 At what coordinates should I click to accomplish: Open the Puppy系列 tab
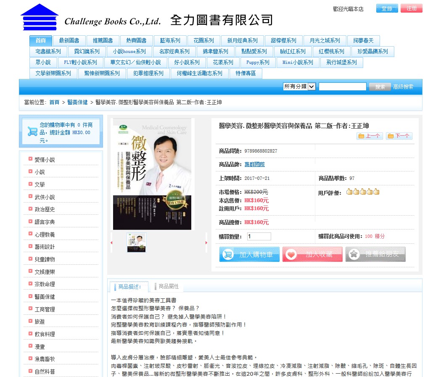pos(258,62)
